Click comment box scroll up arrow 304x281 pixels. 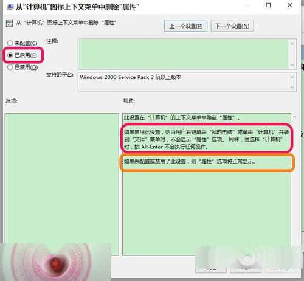tap(292, 43)
